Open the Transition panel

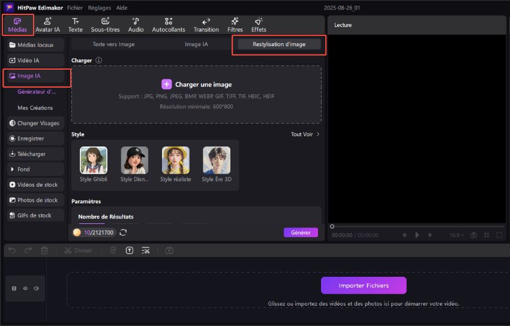[x=206, y=25]
